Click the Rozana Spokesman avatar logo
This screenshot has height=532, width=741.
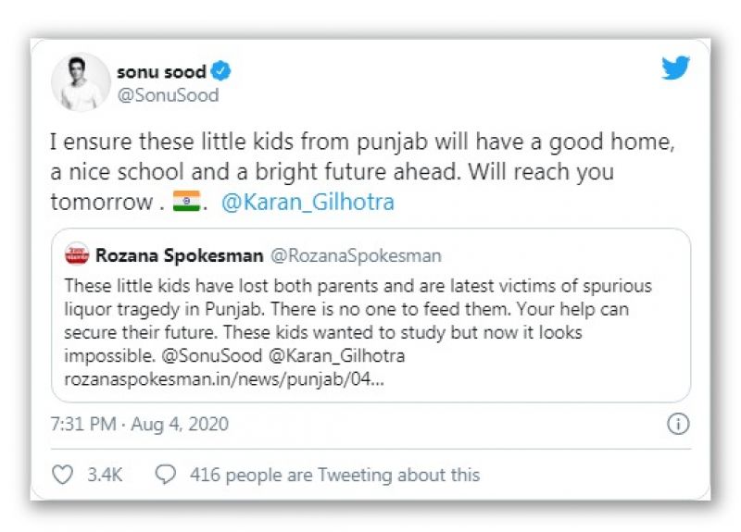77,255
